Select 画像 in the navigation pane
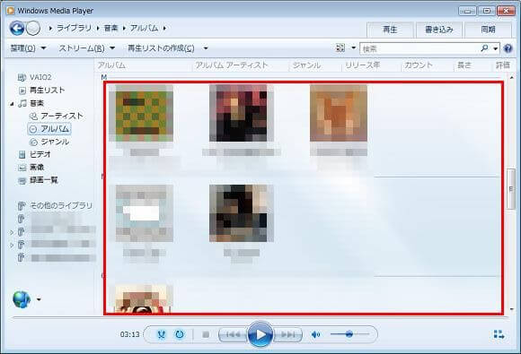This screenshot has height=354, width=521. 37,168
